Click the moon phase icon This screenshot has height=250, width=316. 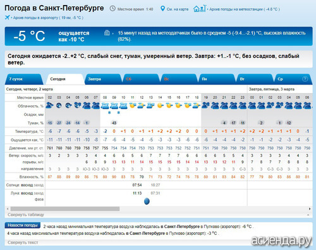[147, 201]
